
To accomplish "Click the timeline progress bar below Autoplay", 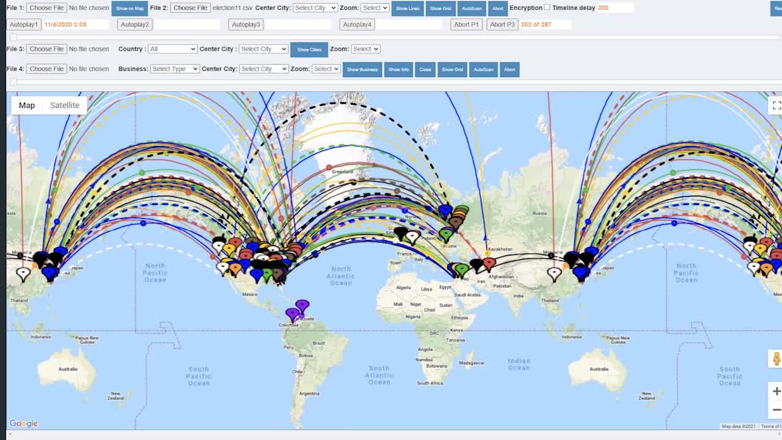I will (x=393, y=37).
